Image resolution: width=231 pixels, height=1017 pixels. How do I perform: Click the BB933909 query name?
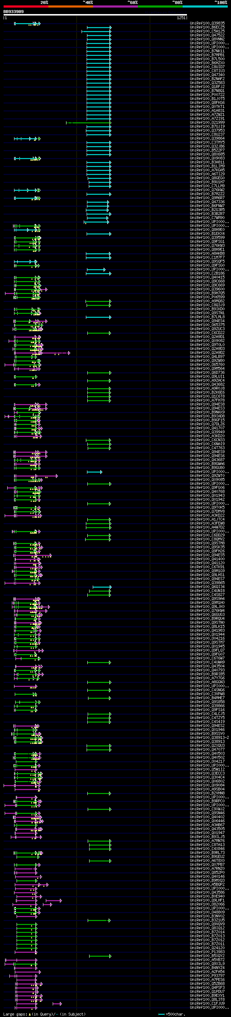click(x=13, y=12)
